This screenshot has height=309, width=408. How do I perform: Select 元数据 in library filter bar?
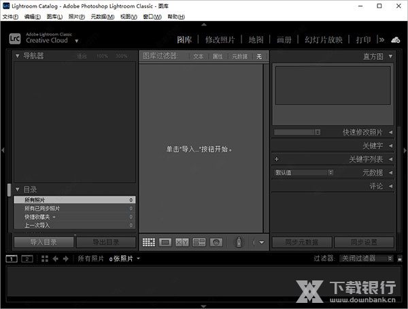(239, 56)
